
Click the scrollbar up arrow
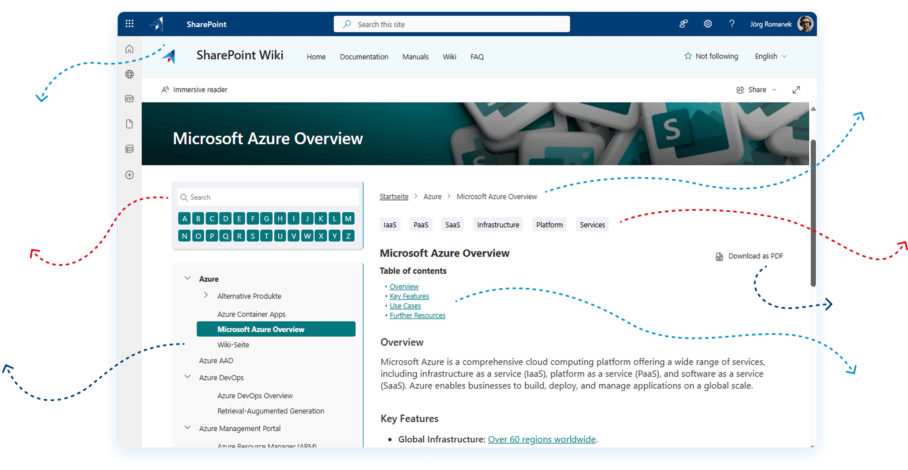(813, 109)
